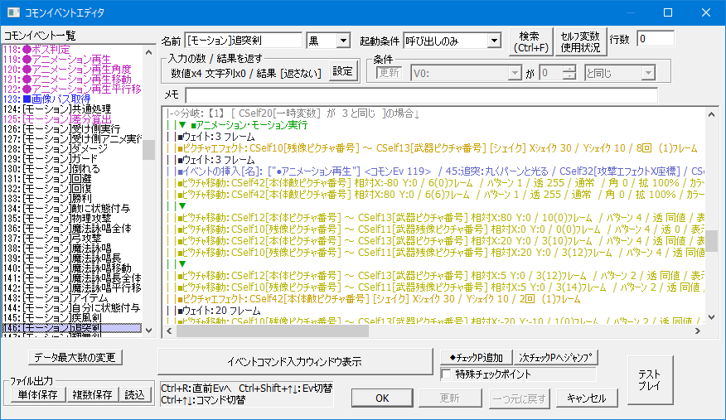Click the 設定 button for inputs
Viewport: 726px width, 420px height.
[x=342, y=71]
